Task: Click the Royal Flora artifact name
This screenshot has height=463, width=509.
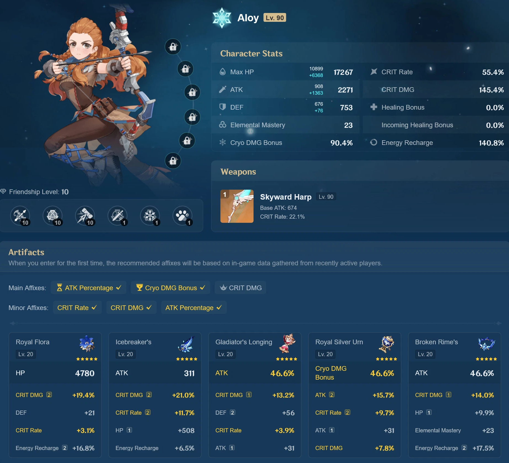Action: [x=33, y=342]
